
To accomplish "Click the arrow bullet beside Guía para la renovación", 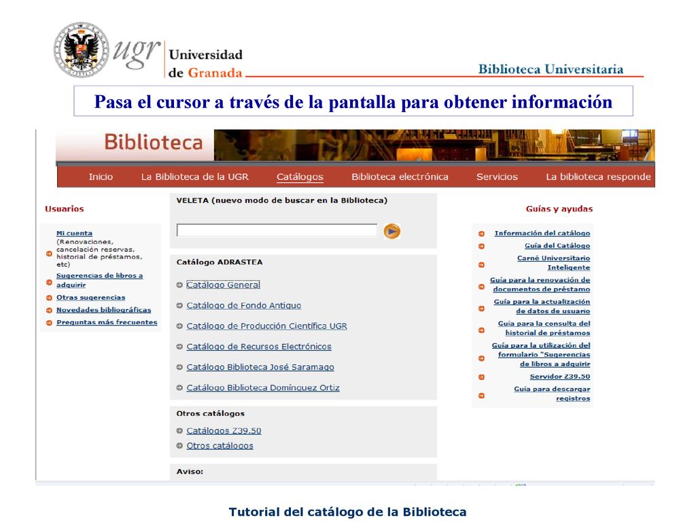I will pyautogui.click(x=481, y=287).
